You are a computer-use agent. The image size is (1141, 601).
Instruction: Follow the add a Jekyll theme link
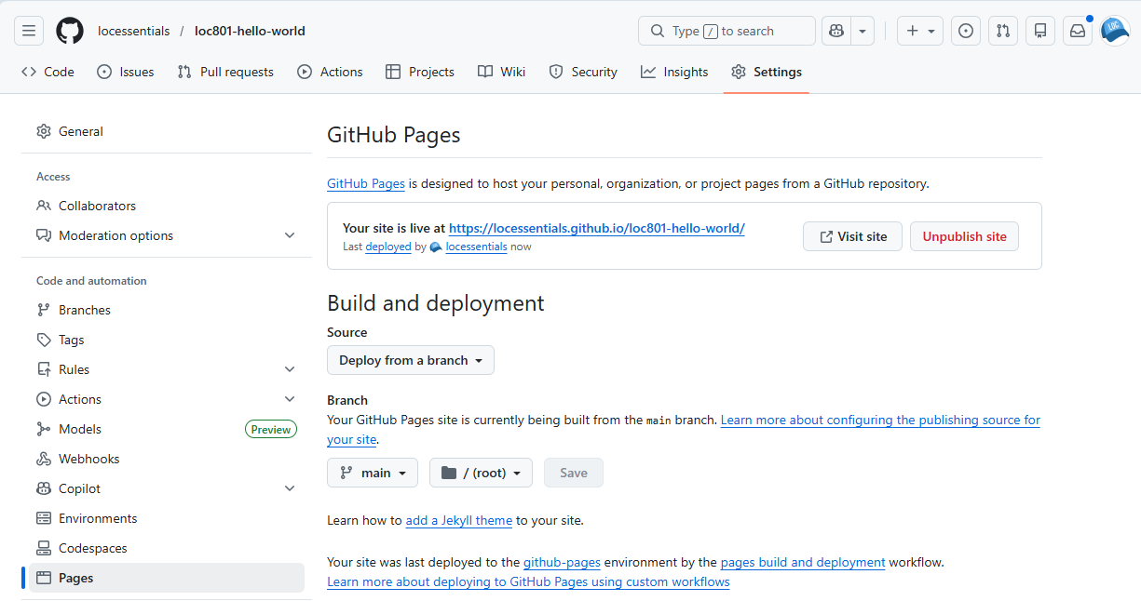click(458, 520)
